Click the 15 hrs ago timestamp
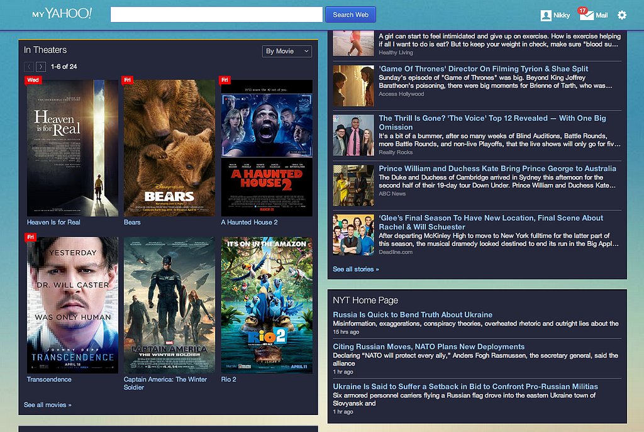This screenshot has width=644, height=432. (346, 332)
